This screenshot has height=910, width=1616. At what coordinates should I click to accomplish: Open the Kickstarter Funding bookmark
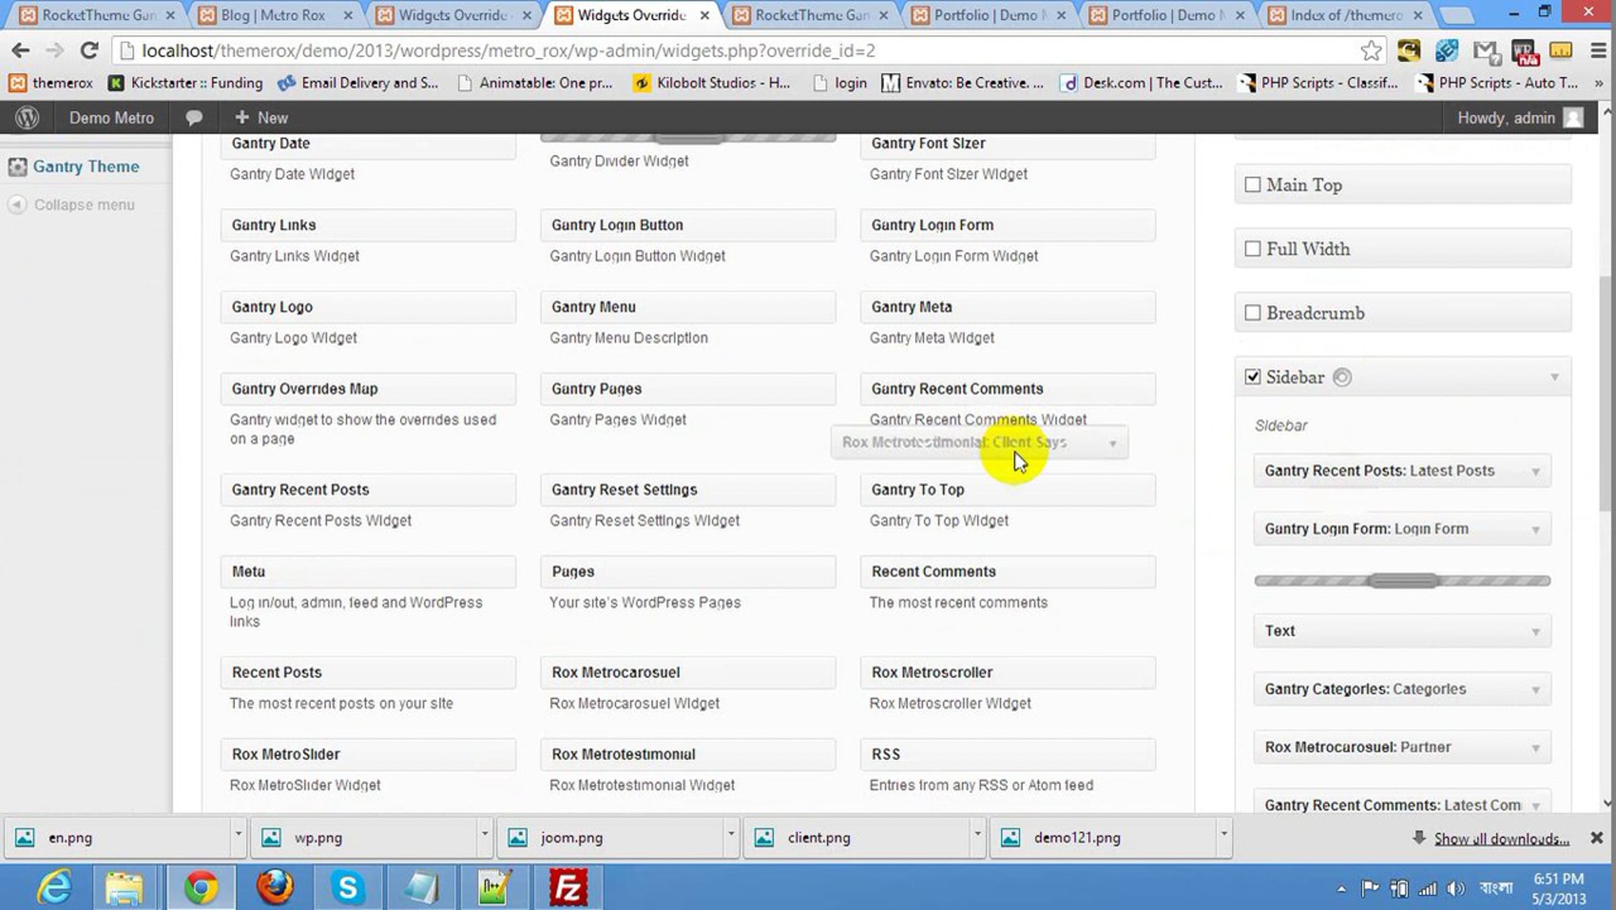185,83
